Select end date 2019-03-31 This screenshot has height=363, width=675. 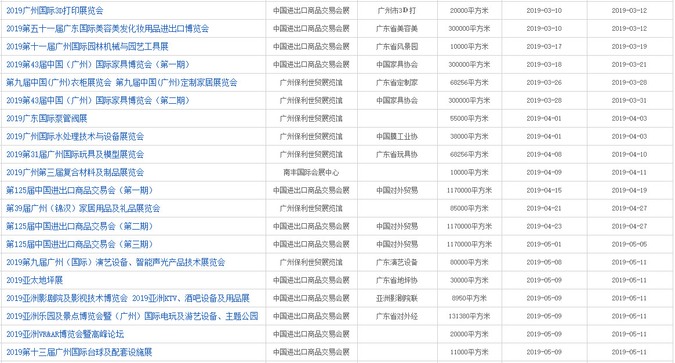[x=629, y=100]
